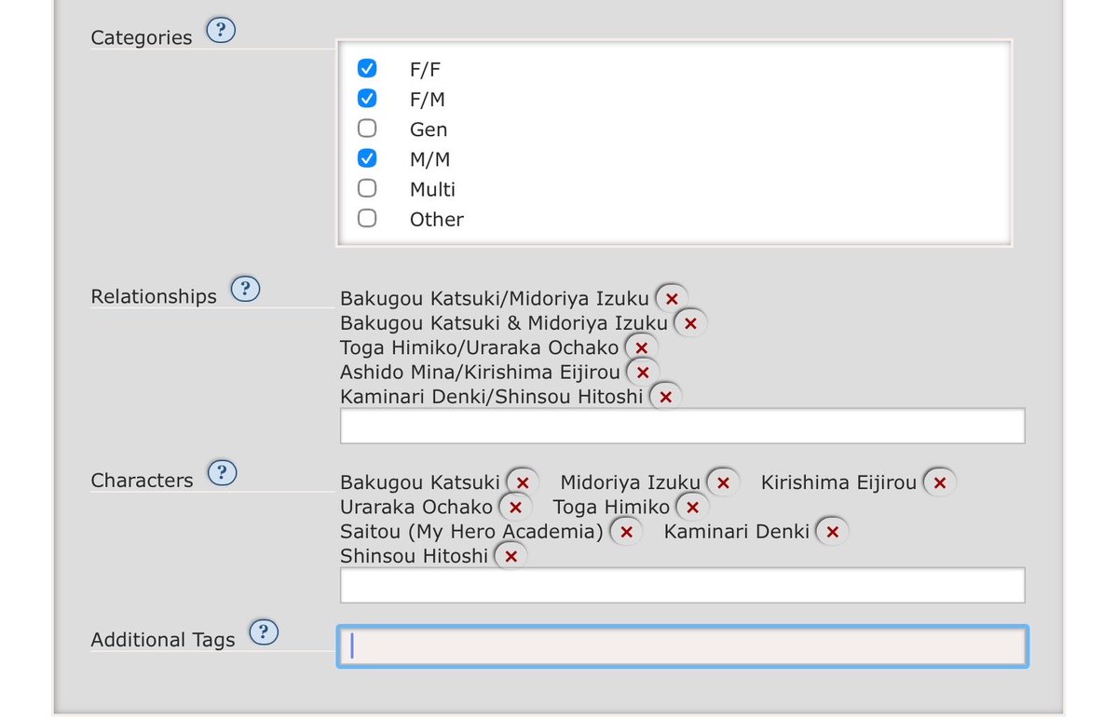
Task: Check the Multi category checkbox
Action: pyautogui.click(x=367, y=188)
